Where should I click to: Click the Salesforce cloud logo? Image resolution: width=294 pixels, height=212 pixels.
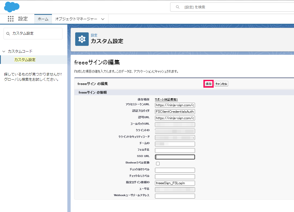(12, 7)
